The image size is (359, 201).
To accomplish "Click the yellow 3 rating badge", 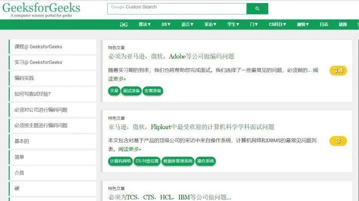I will pos(338,141).
